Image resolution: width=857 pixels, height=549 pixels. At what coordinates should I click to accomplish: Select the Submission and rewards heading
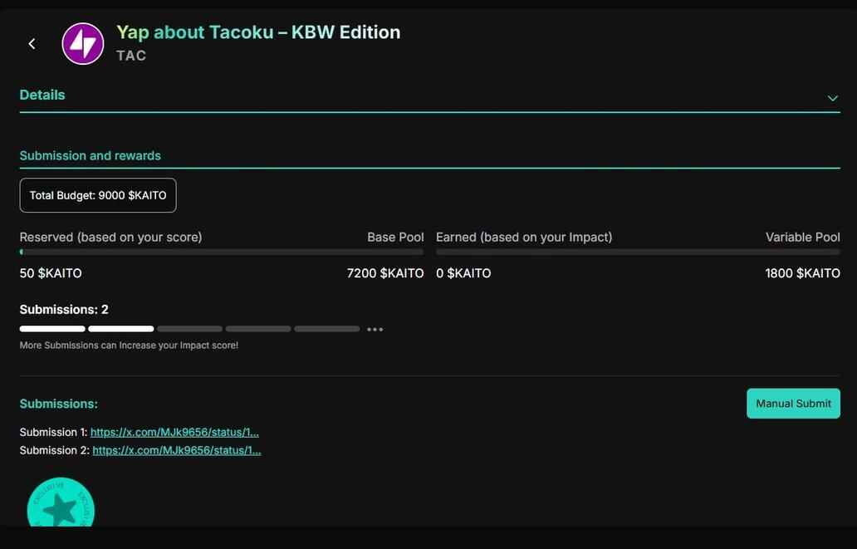[91, 156]
